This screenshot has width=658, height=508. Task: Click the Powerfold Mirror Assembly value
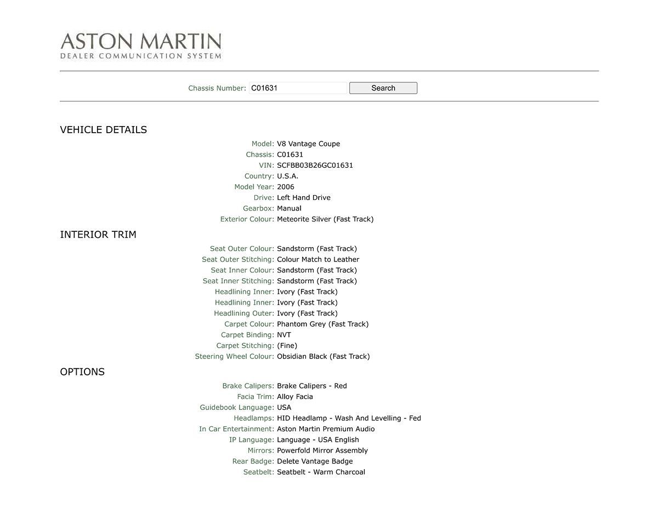(322, 450)
